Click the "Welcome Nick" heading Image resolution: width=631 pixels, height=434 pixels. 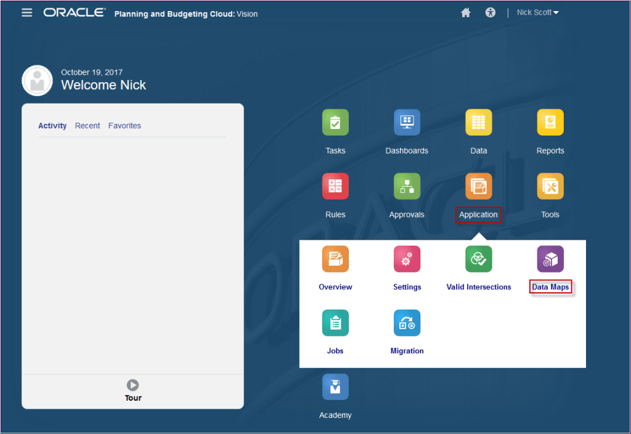pyautogui.click(x=104, y=85)
